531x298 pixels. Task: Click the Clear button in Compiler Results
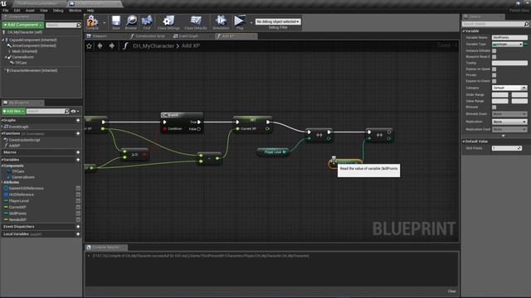click(451, 291)
